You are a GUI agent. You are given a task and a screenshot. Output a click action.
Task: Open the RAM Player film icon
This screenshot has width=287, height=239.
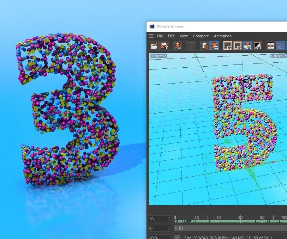point(178,45)
